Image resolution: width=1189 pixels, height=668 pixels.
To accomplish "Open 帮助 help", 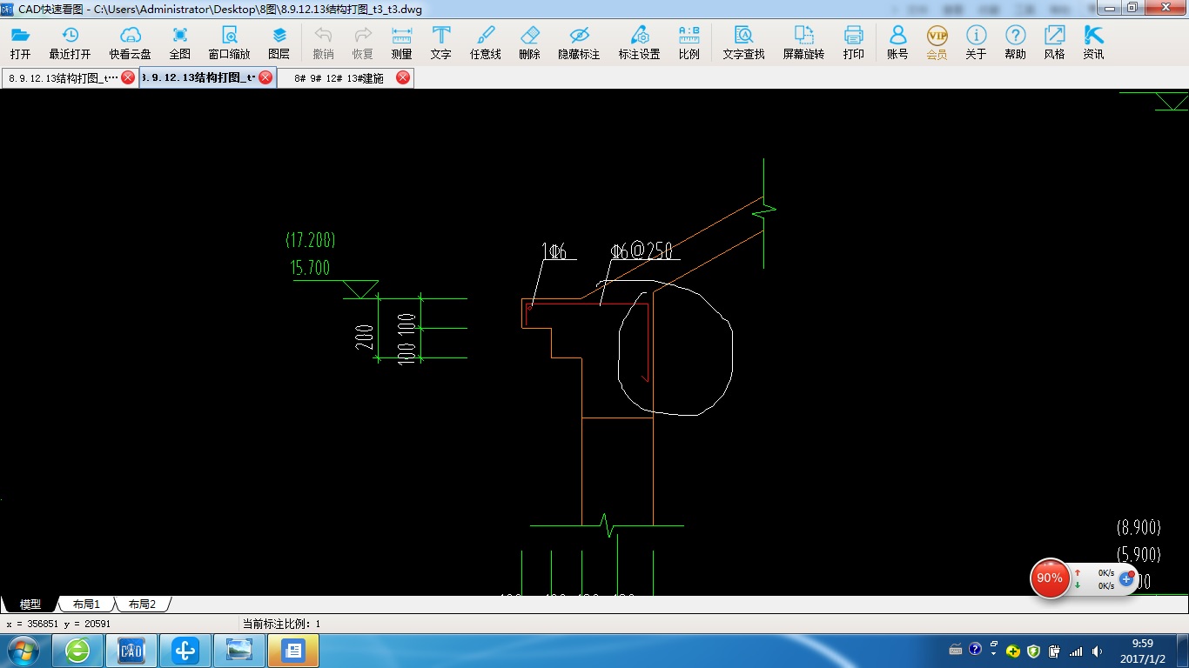I will pos(1015,43).
